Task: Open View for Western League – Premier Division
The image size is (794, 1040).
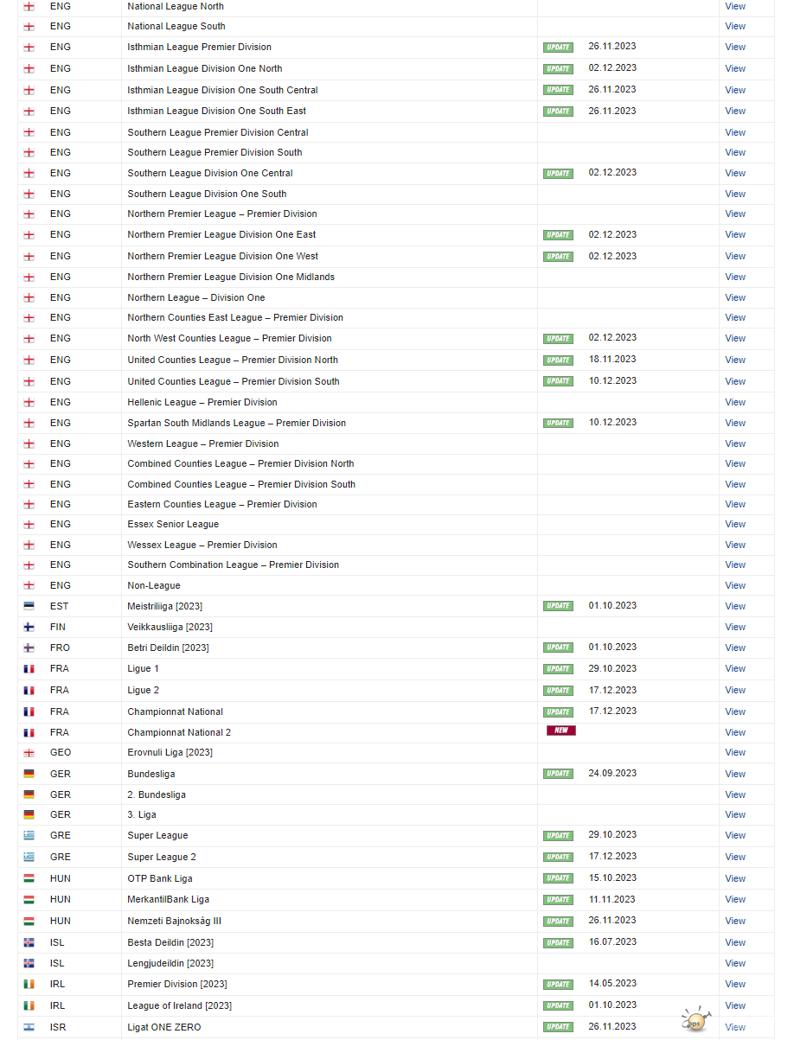Action: point(735,443)
